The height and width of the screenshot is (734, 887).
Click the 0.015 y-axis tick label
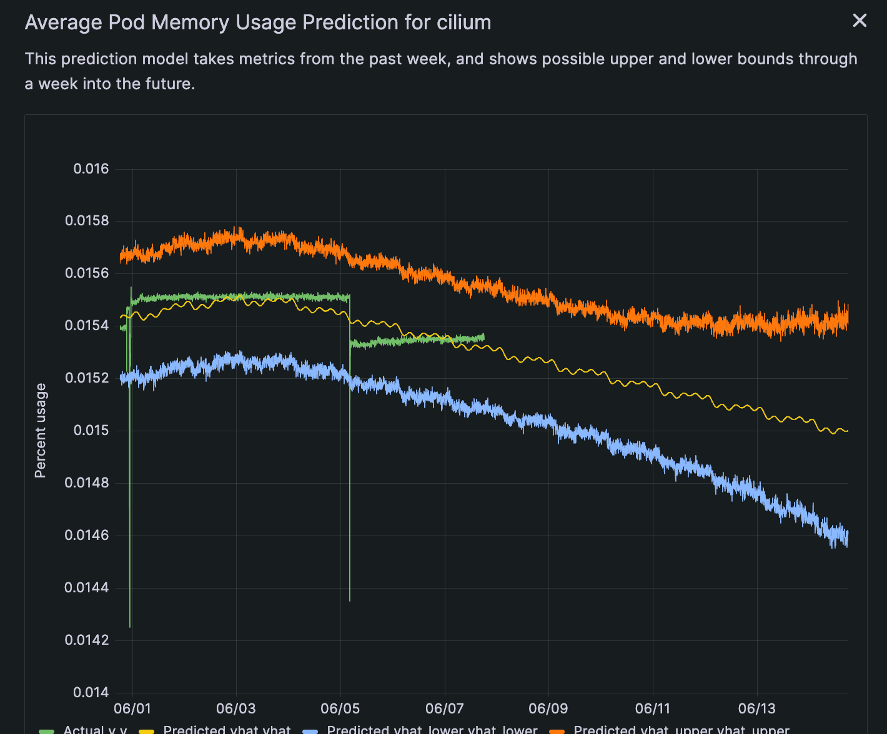click(x=91, y=430)
